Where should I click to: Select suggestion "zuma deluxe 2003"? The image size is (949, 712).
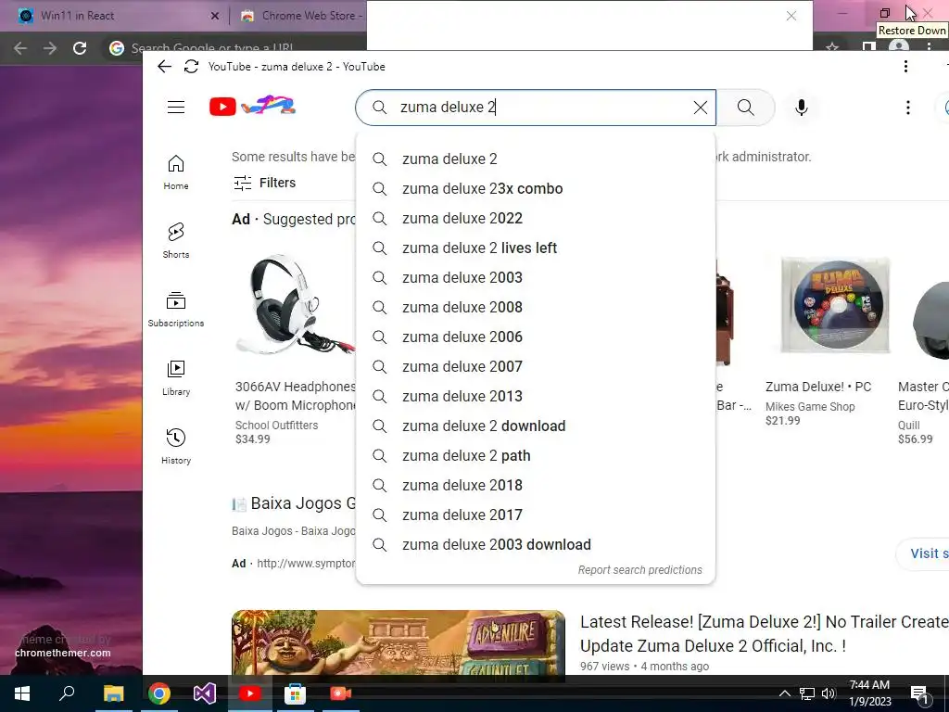point(536,277)
